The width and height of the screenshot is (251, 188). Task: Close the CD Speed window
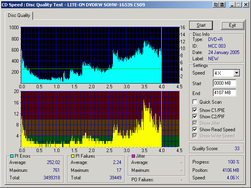tap(245, 5)
